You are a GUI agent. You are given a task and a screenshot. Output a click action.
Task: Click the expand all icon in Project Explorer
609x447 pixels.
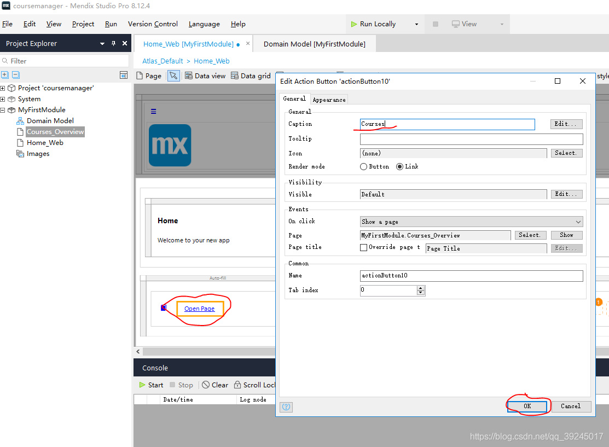[5, 75]
